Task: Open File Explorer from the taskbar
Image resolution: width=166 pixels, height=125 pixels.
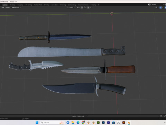Action: click(x=73, y=123)
